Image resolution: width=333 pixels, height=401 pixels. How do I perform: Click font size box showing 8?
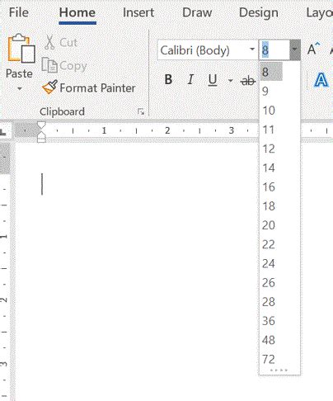[x=274, y=50]
